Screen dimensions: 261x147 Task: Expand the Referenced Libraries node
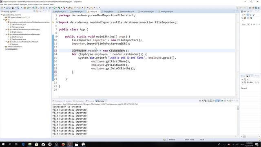tap(4, 47)
